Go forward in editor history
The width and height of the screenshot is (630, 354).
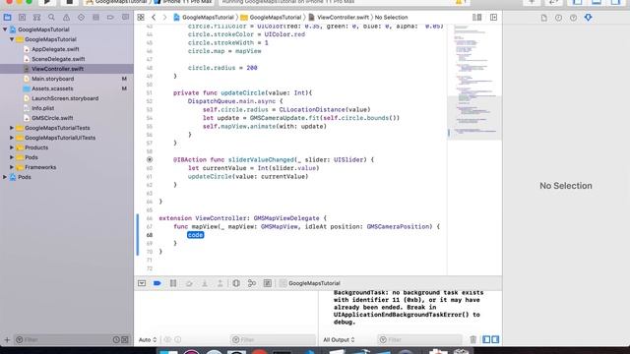[x=164, y=18]
